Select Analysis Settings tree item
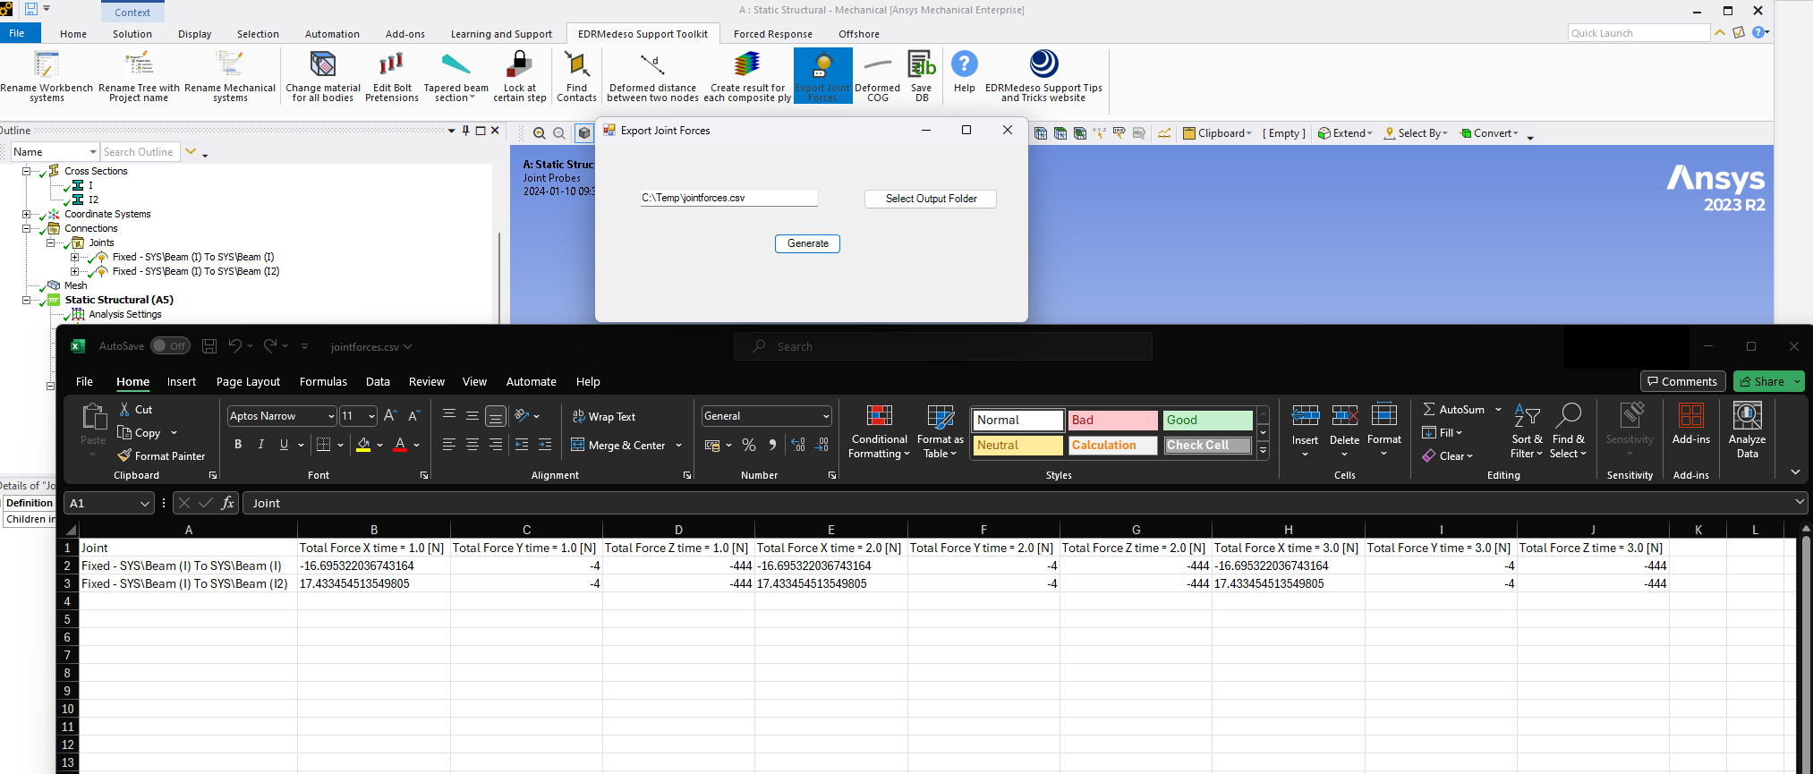Screen dimensions: 1813x774 (x=125, y=314)
